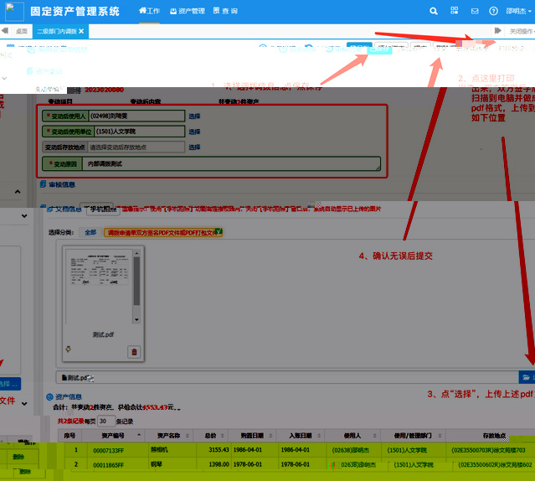Click 选择 link beside 变动后使用人
The height and width of the screenshot is (481, 535).
point(194,116)
